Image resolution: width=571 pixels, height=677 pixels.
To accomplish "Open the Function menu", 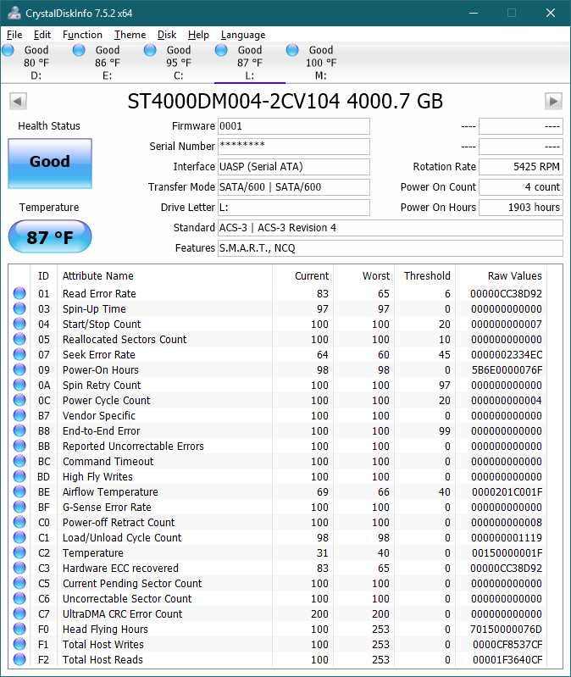I will point(82,35).
